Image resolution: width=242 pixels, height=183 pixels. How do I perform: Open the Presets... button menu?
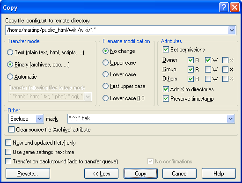pos(28,174)
